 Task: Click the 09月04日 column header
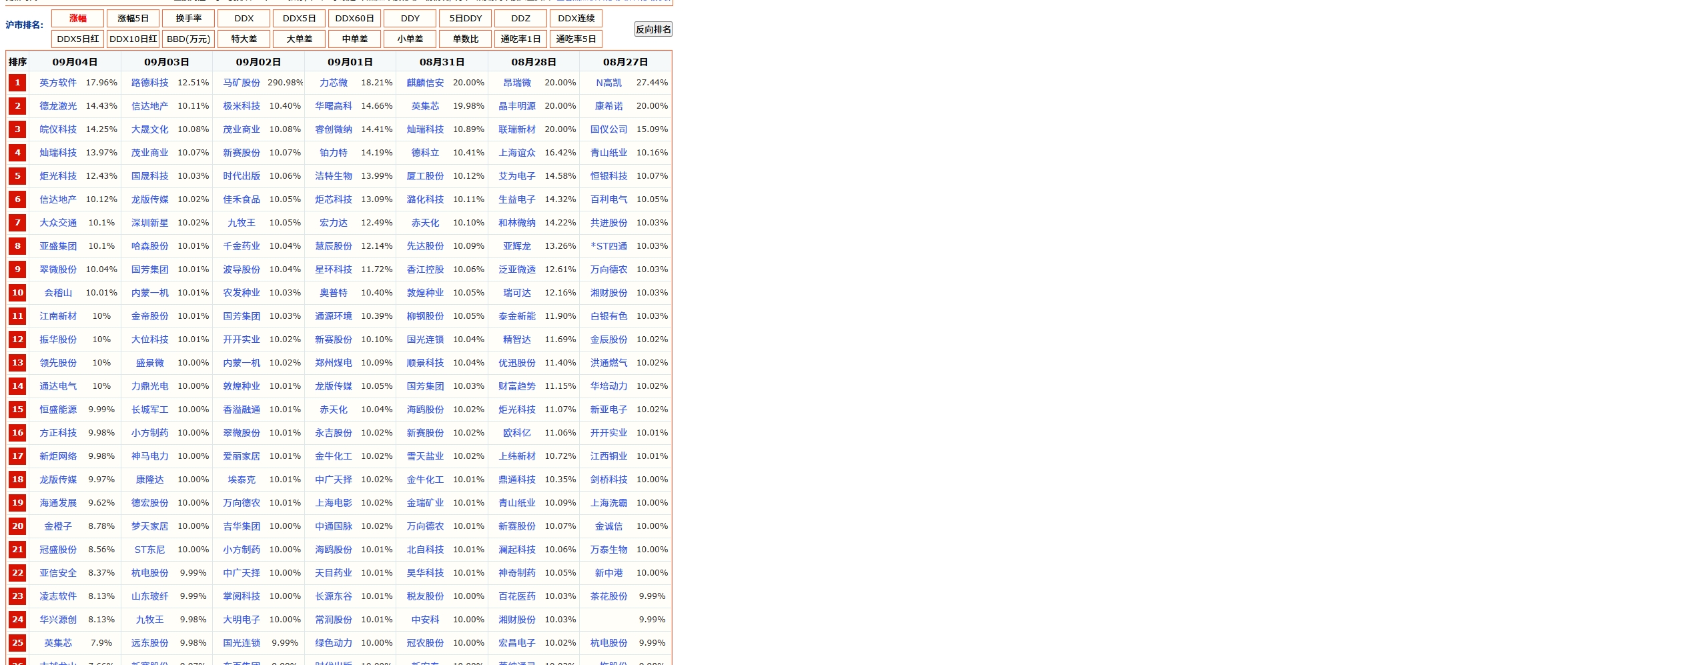[x=75, y=62]
